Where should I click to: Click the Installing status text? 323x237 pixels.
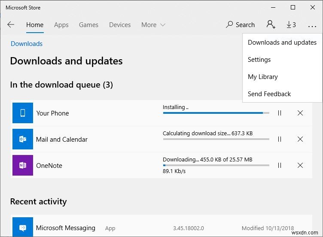click(x=175, y=107)
